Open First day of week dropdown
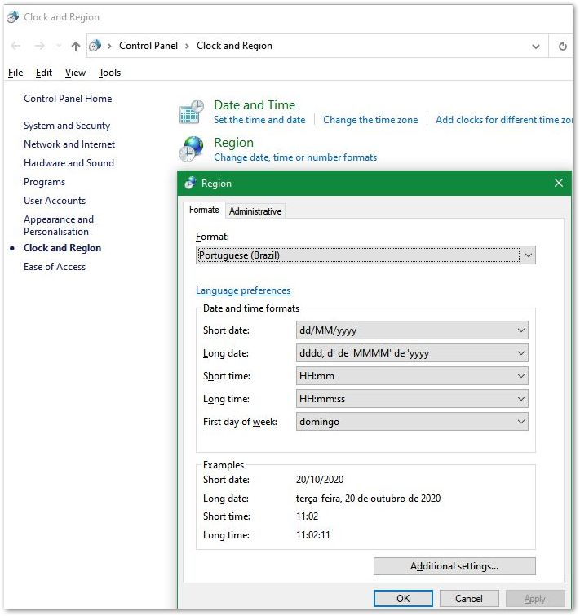Image resolution: width=580 pixels, height=616 pixels. coord(412,422)
